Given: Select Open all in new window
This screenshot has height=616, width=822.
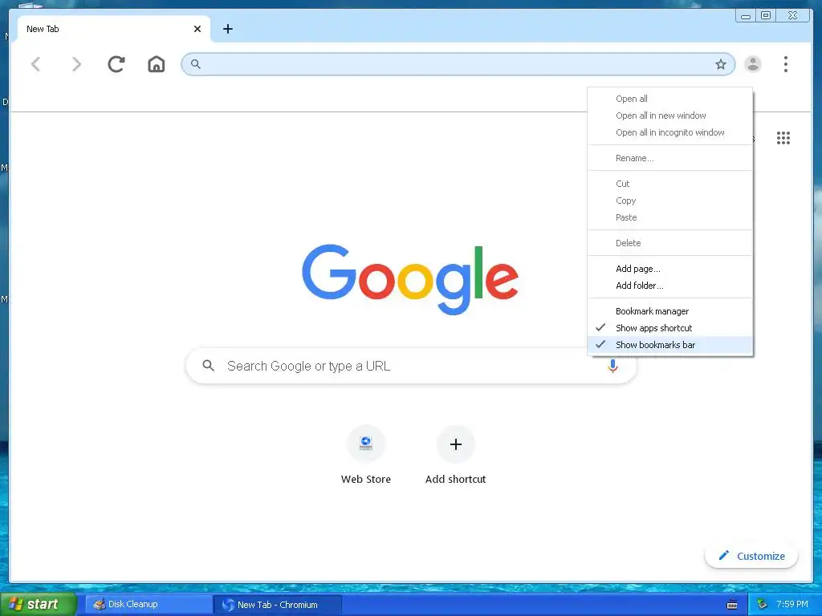Looking at the screenshot, I should [x=670, y=115].
